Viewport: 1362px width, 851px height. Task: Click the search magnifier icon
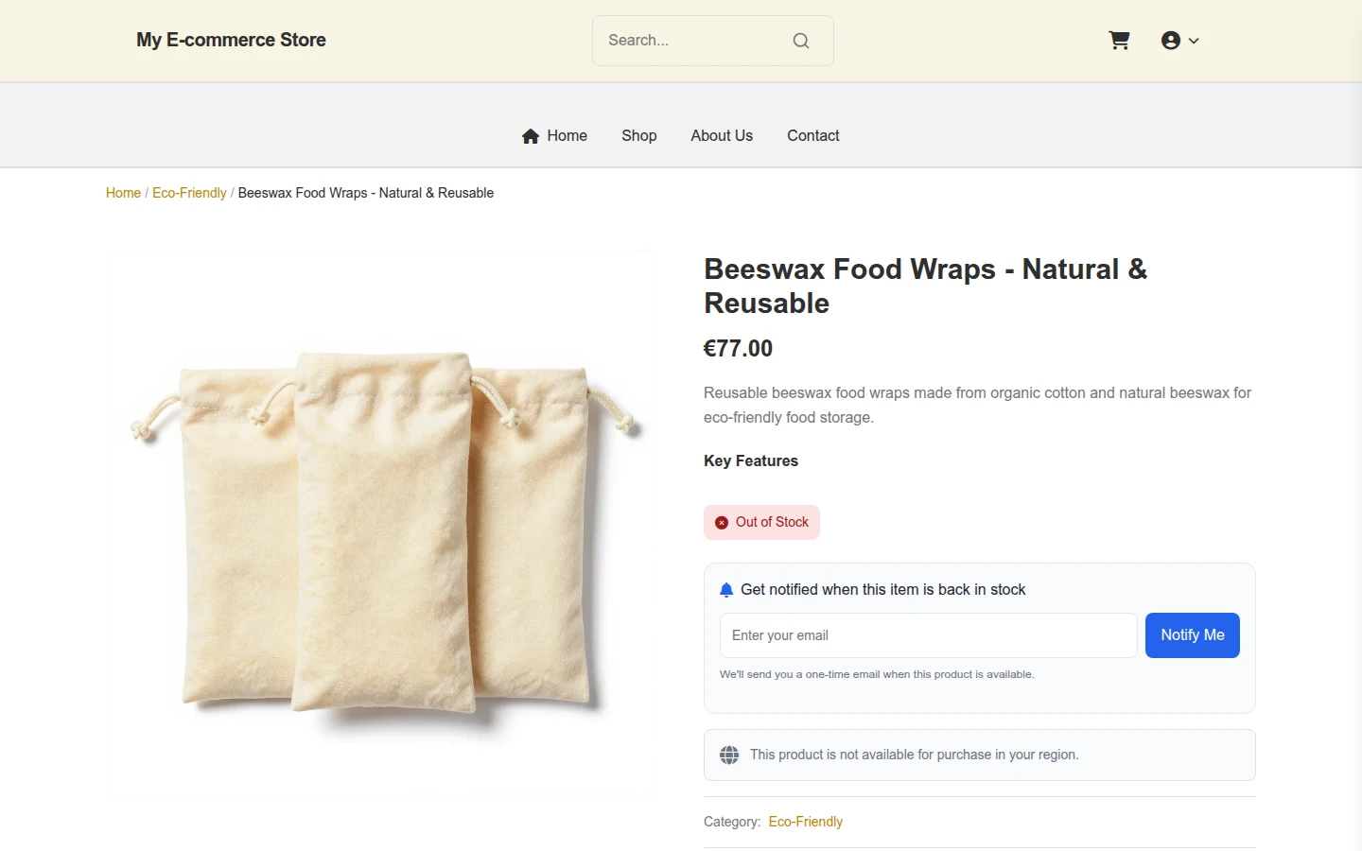801,41
